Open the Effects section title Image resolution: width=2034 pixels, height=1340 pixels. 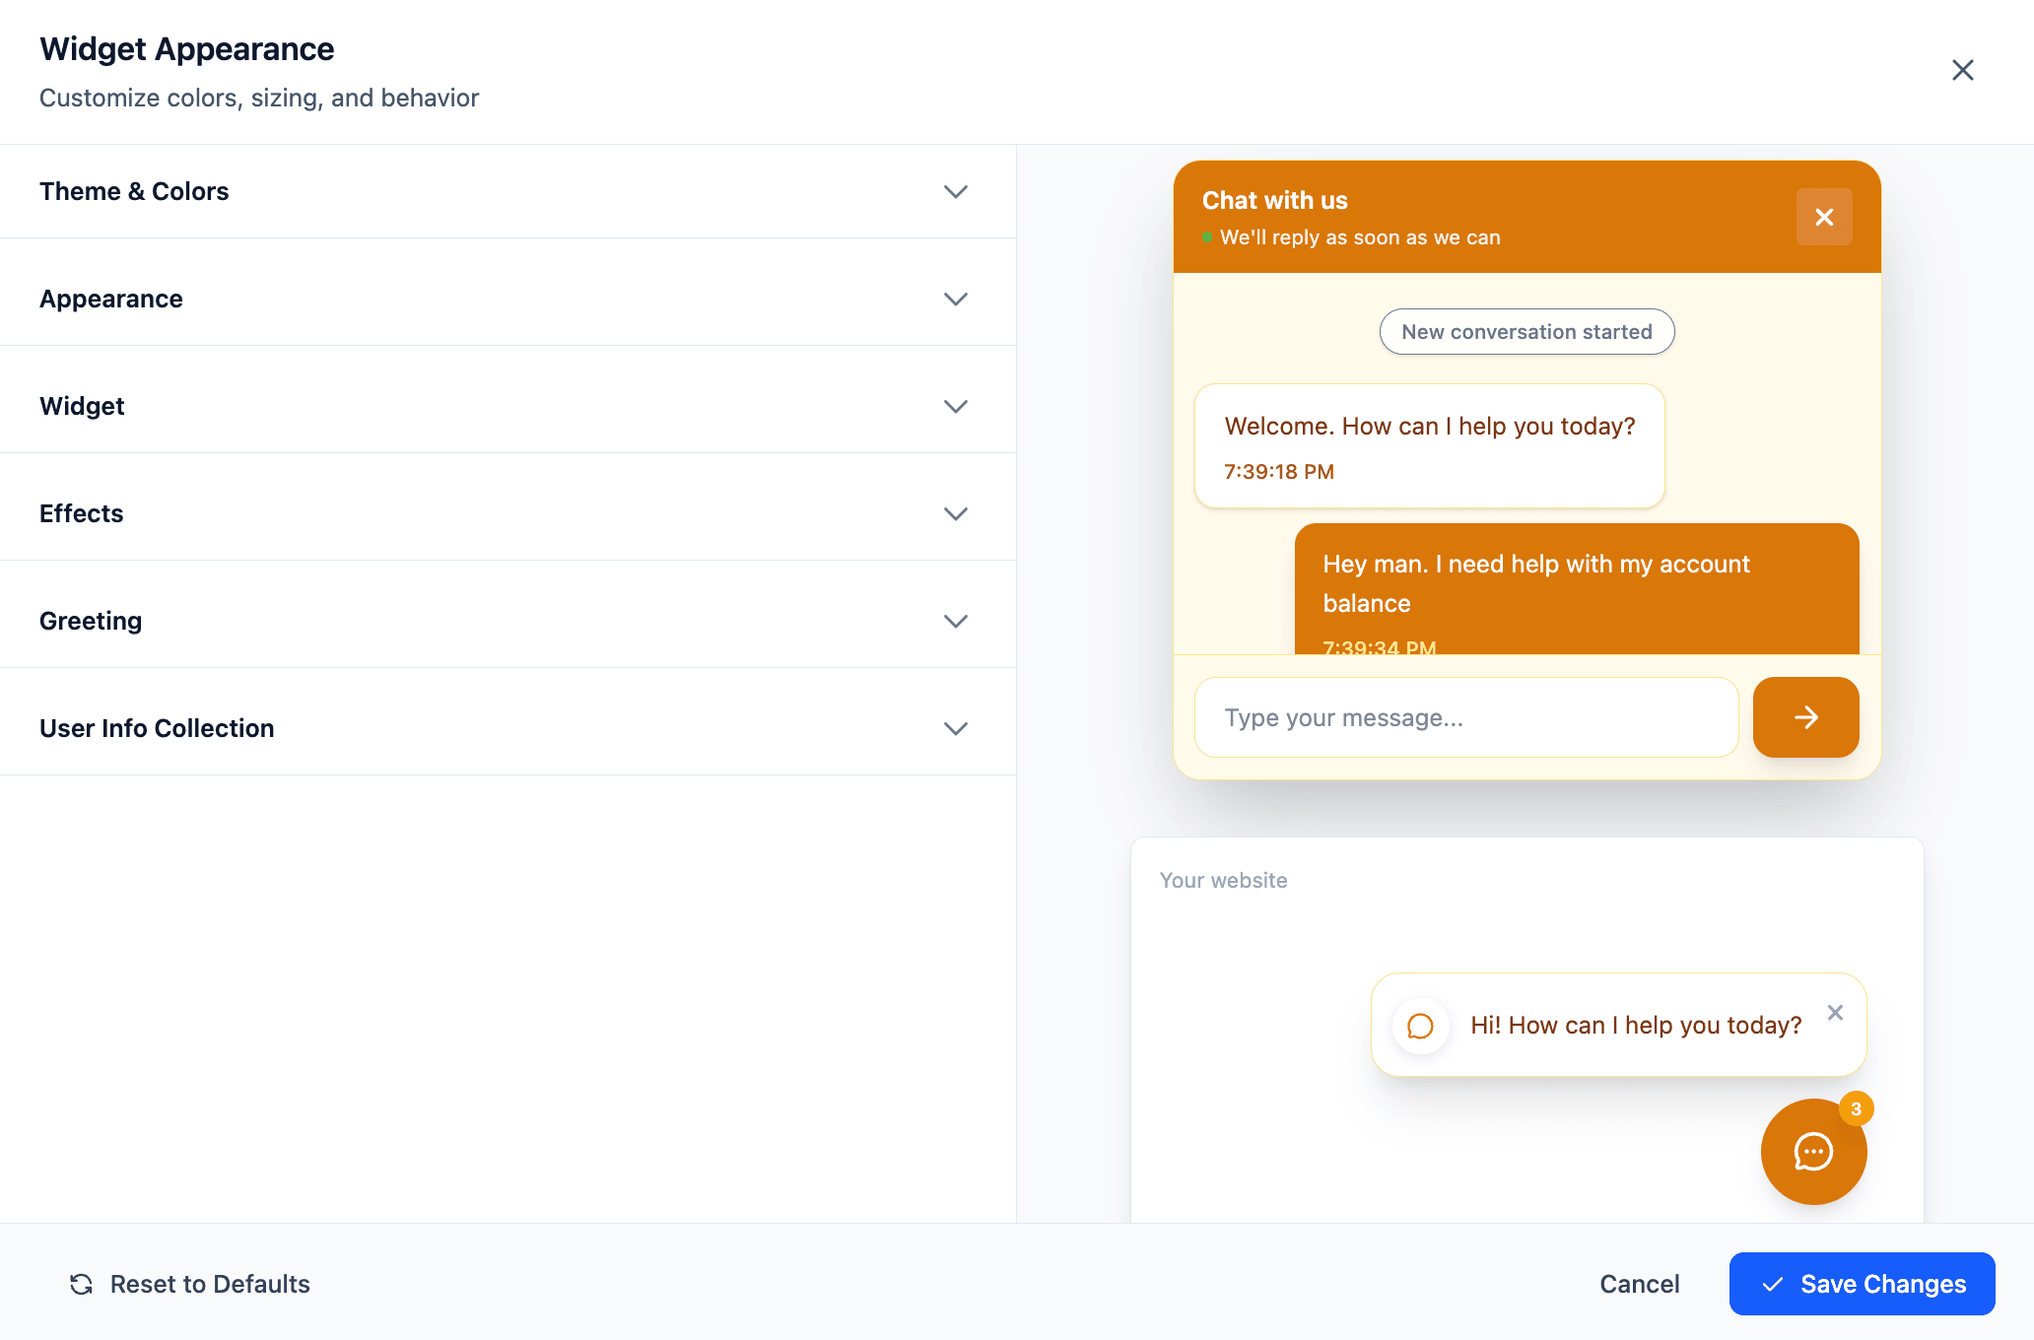[x=82, y=513]
